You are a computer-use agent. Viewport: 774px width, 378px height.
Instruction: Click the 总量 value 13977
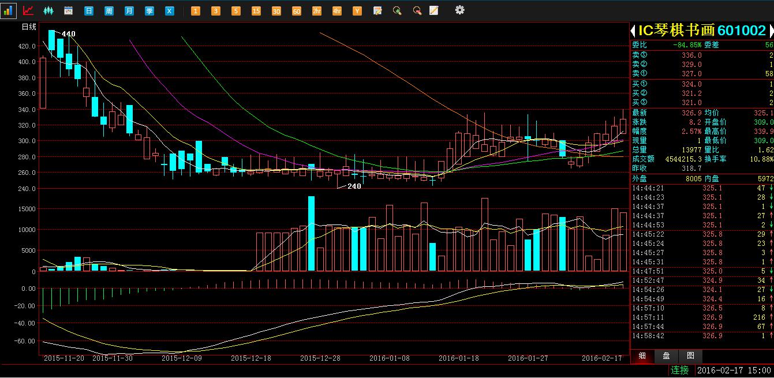click(691, 149)
